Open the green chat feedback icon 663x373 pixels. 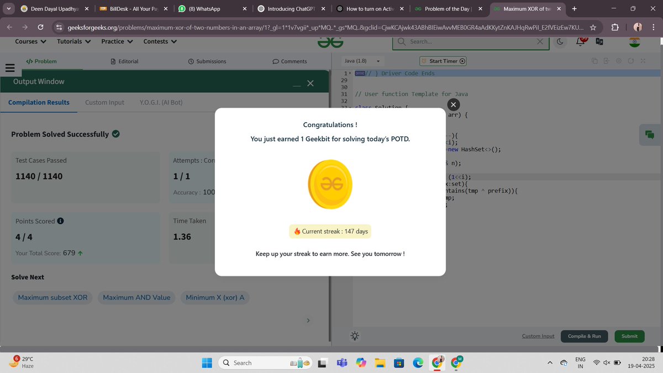point(650,134)
